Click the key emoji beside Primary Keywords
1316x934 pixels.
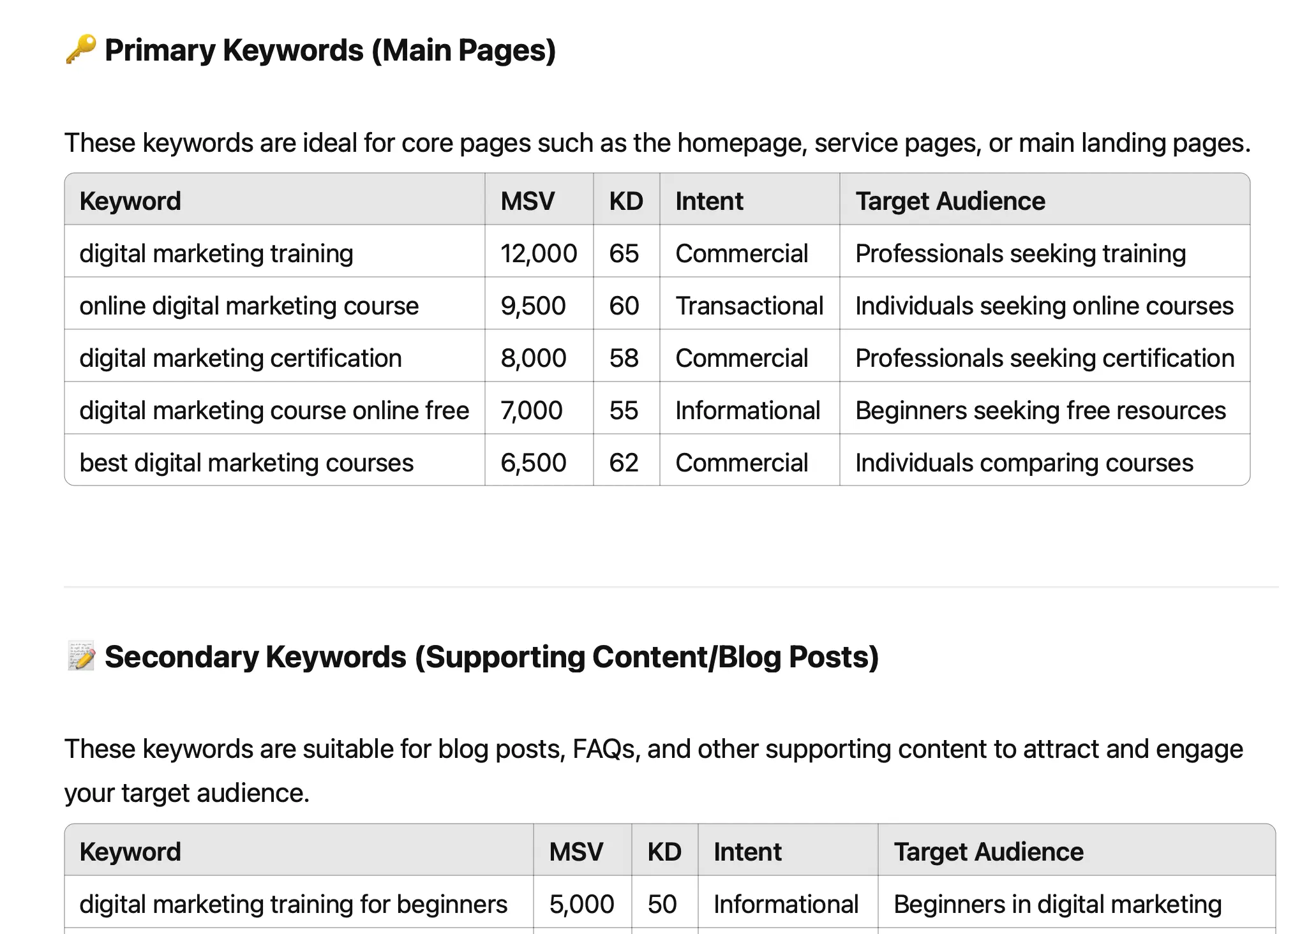pyautogui.click(x=81, y=50)
